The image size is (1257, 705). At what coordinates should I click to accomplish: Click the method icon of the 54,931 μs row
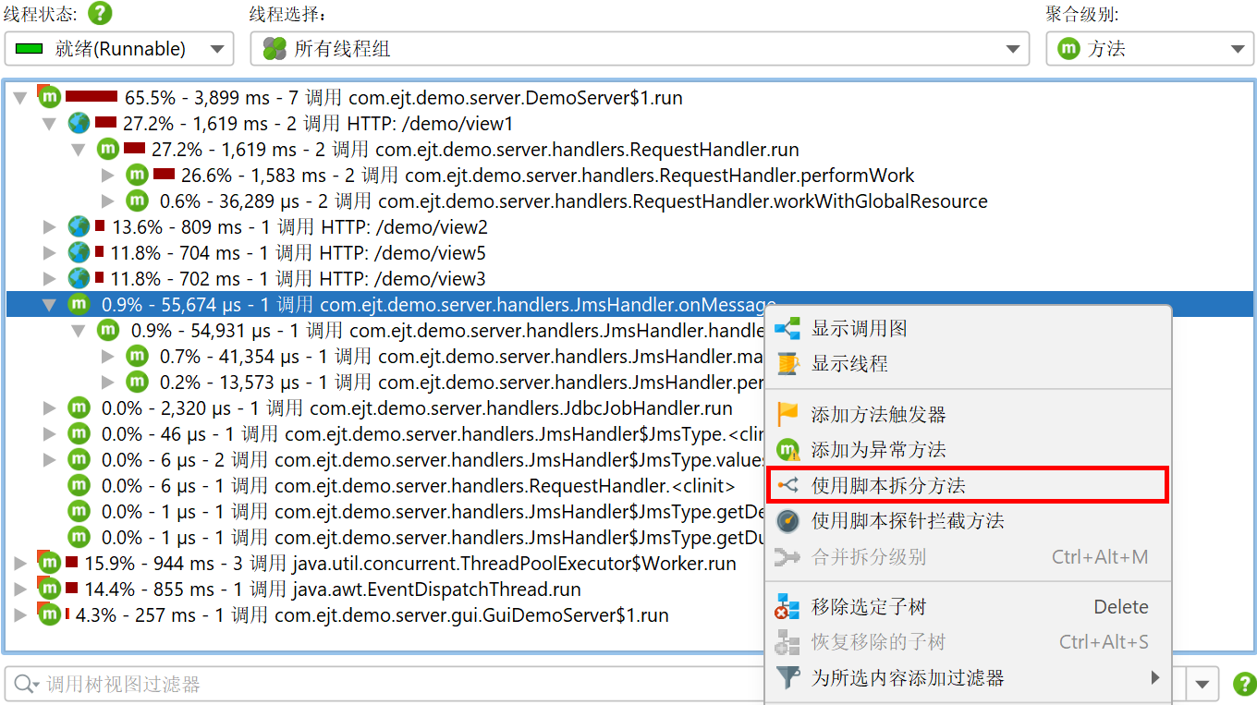[x=108, y=330]
